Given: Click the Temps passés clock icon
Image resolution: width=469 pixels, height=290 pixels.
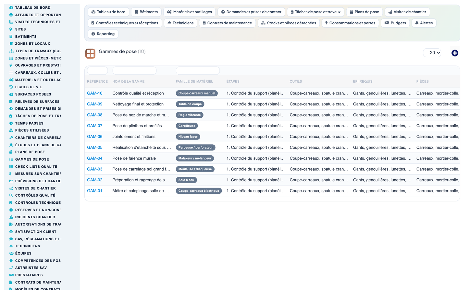Looking at the screenshot, I should point(11,123).
